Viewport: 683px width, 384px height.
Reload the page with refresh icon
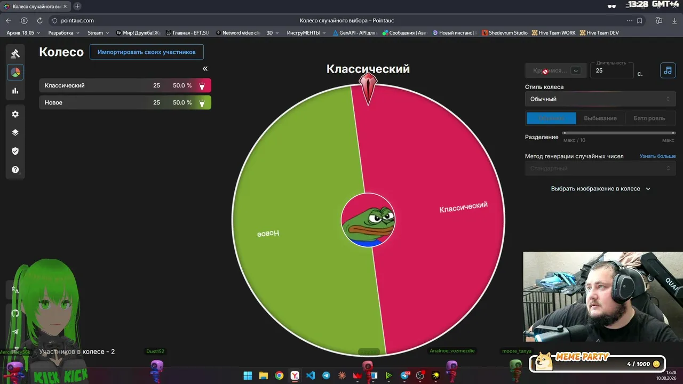(39, 21)
